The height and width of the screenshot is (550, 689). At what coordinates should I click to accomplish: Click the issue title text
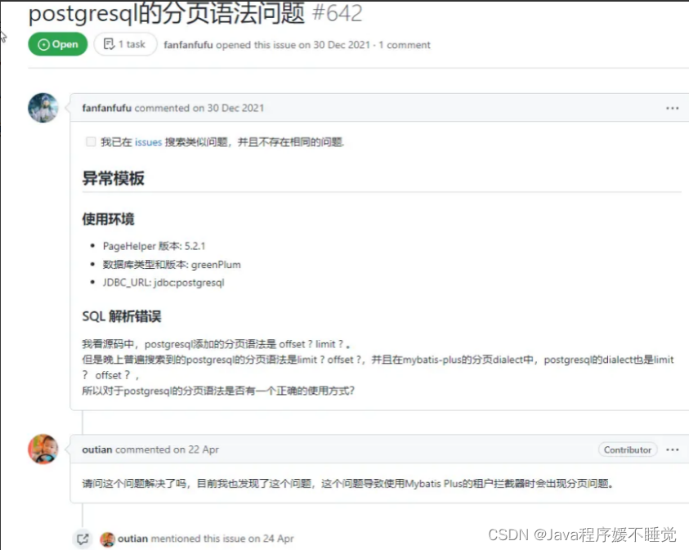[167, 13]
